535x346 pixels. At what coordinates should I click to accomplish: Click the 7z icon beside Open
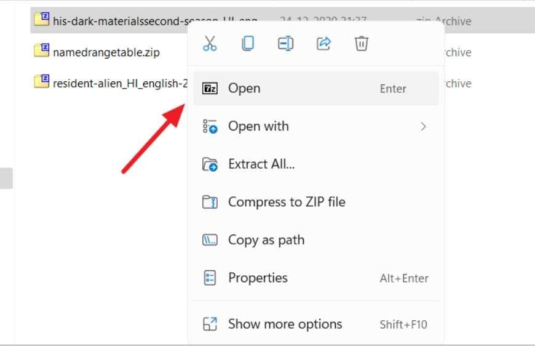[x=210, y=89]
